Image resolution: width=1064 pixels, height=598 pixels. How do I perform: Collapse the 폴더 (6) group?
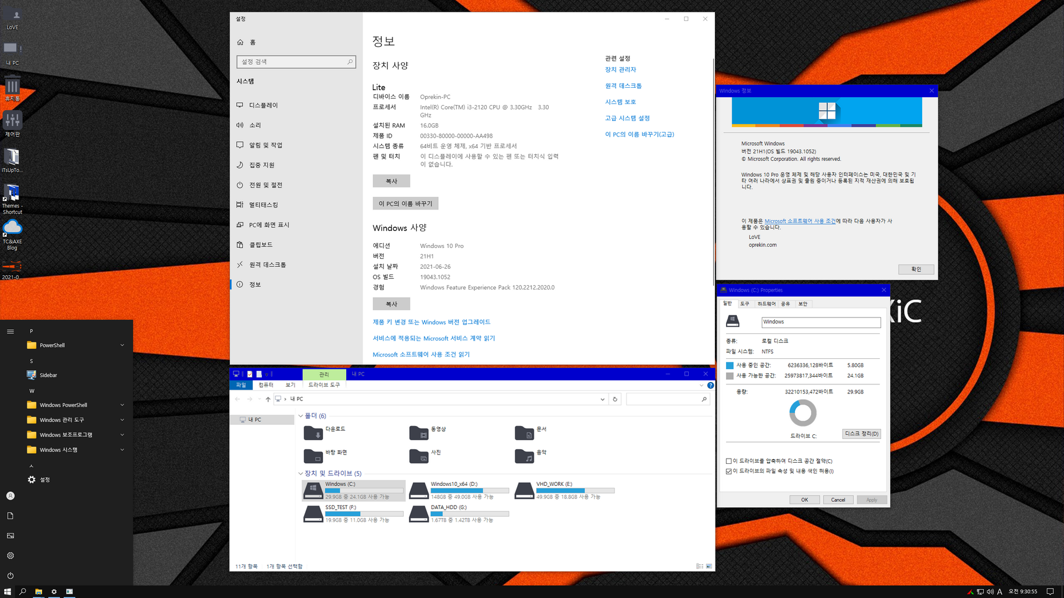click(300, 416)
